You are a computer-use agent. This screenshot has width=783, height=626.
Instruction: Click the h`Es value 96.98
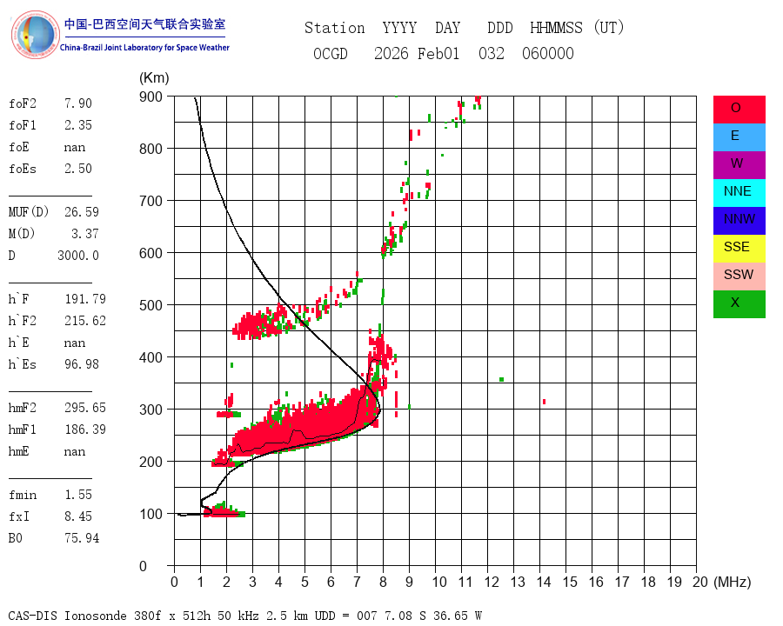[x=82, y=364]
